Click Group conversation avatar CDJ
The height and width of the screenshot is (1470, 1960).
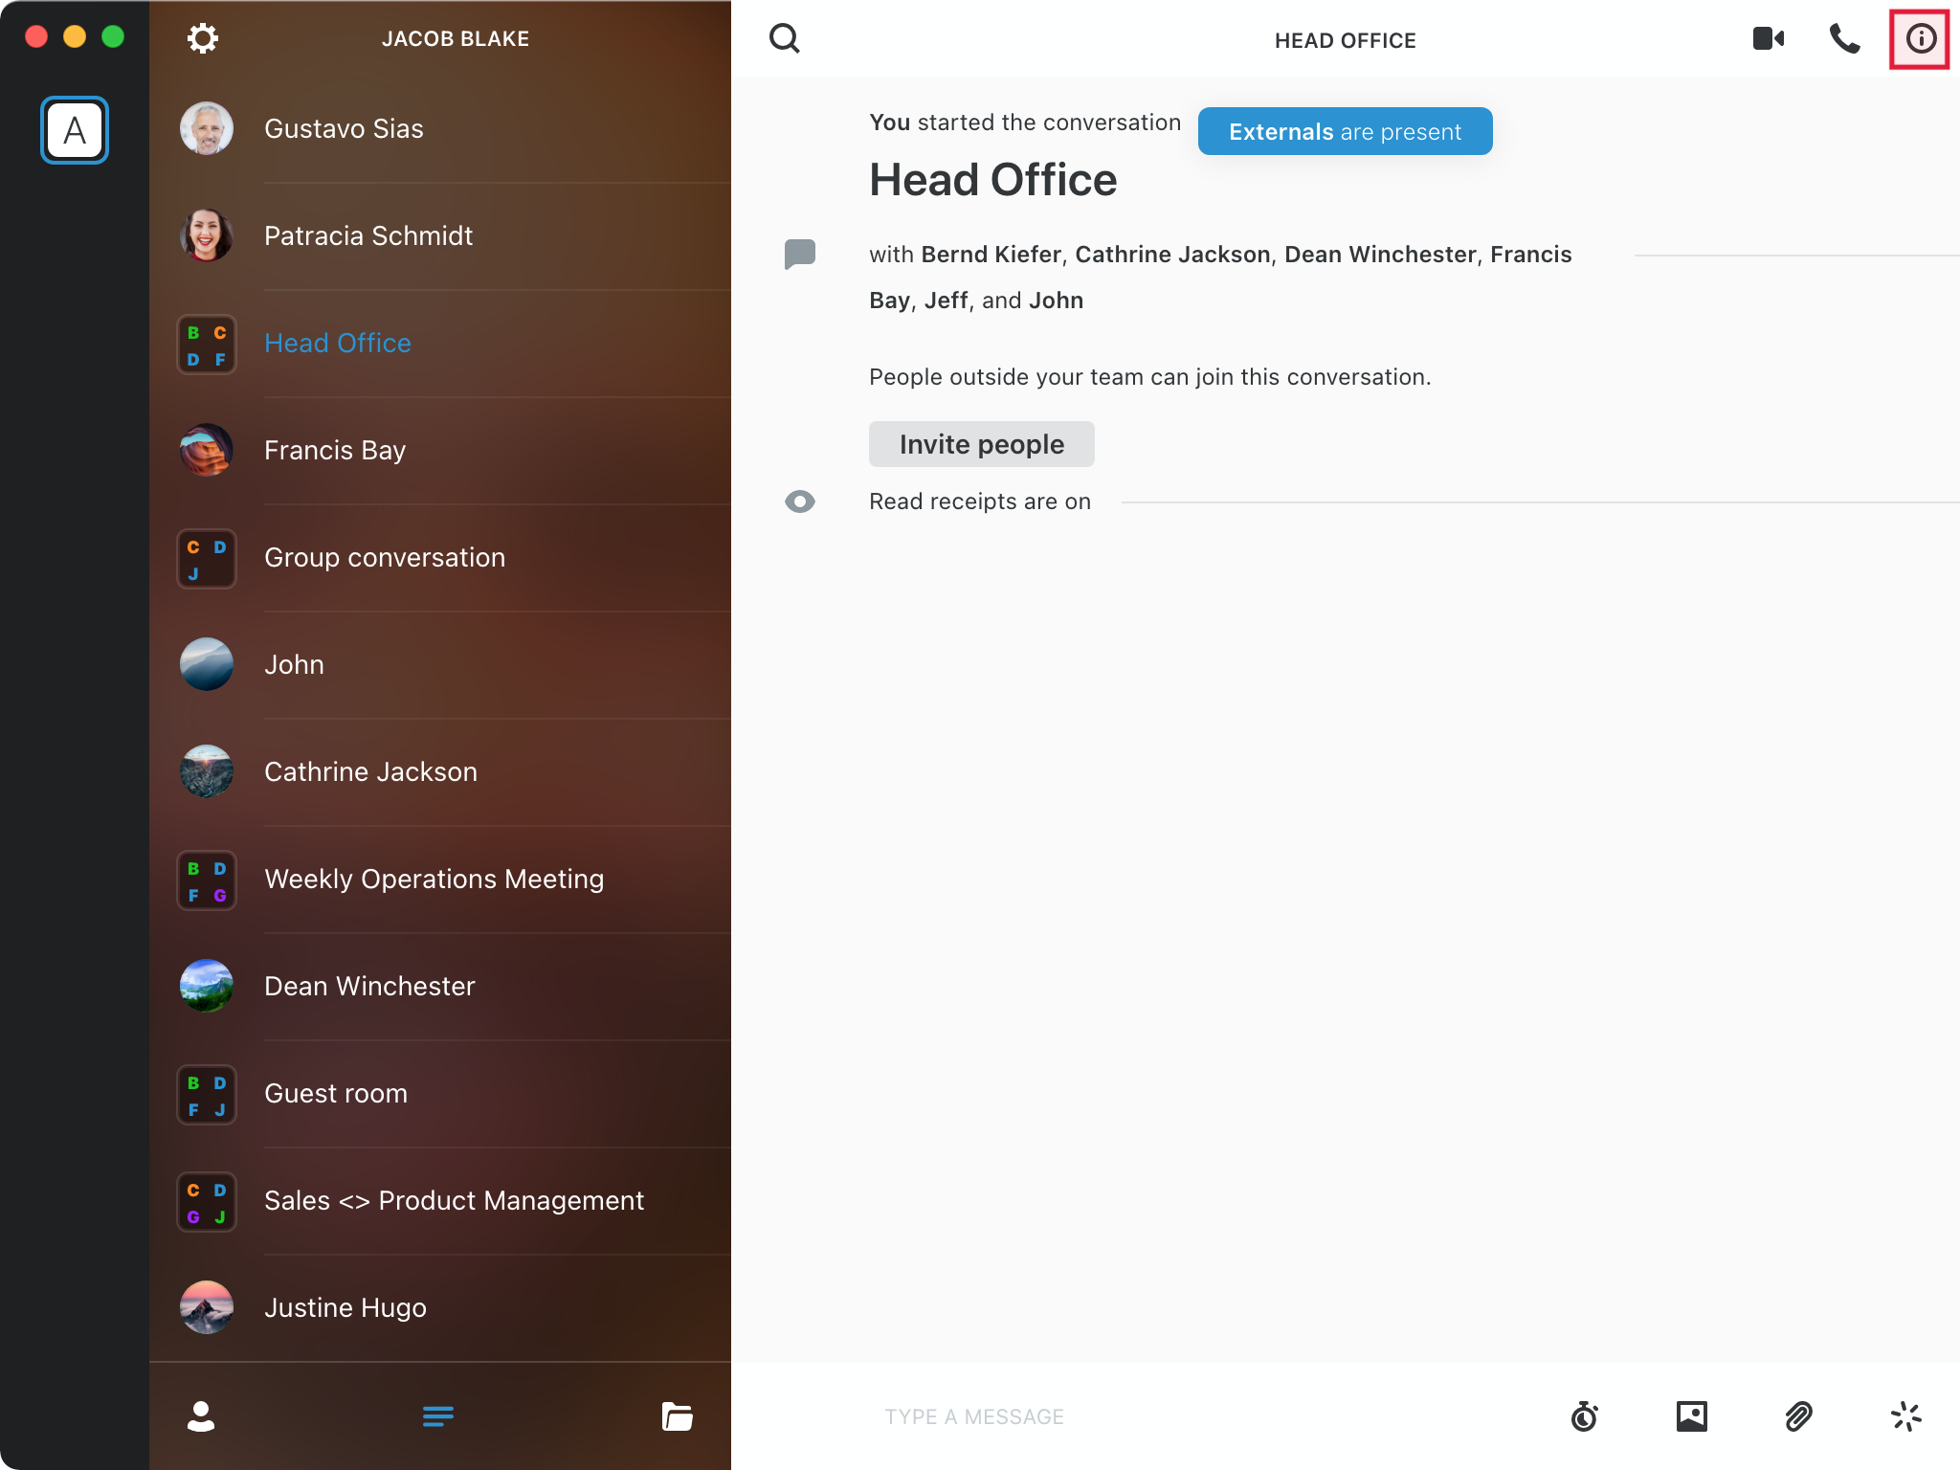pyautogui.click(x=207, y=559)
